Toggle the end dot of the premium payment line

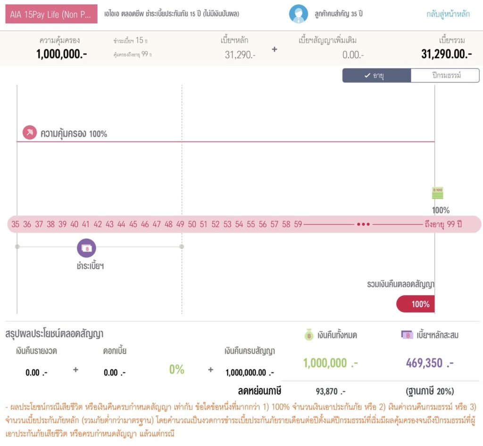point(181,246)
